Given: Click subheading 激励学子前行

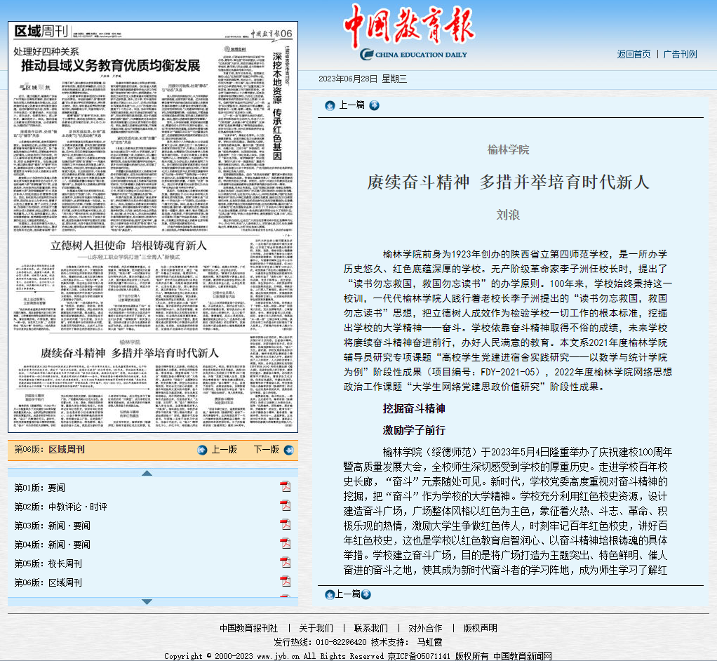Looking at the screenshot, I should (x=414, y=430).
